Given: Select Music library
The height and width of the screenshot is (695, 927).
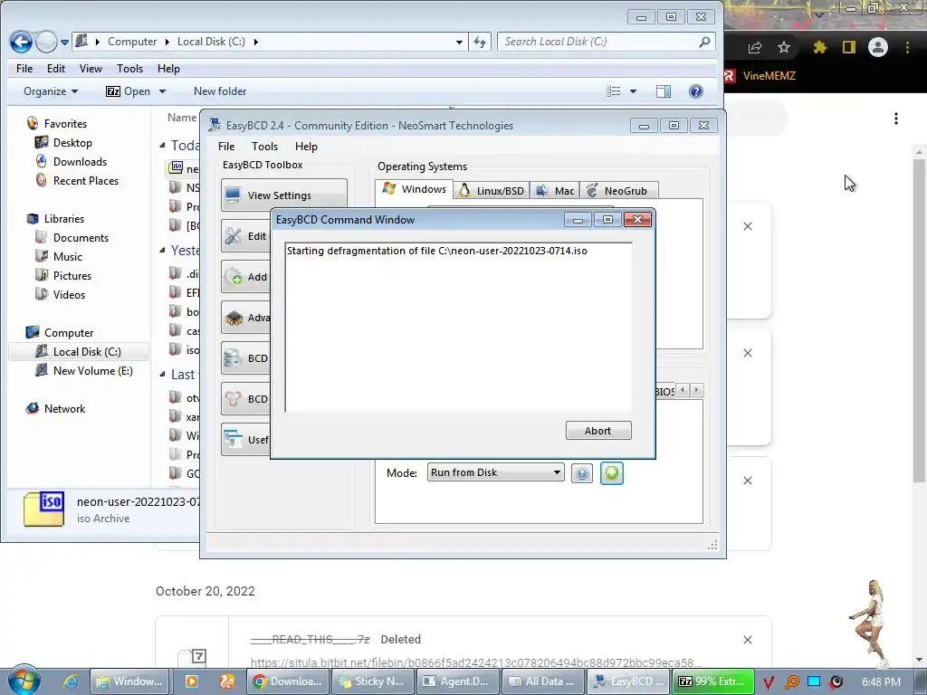Looking at the screenshot, I should 67,256.
